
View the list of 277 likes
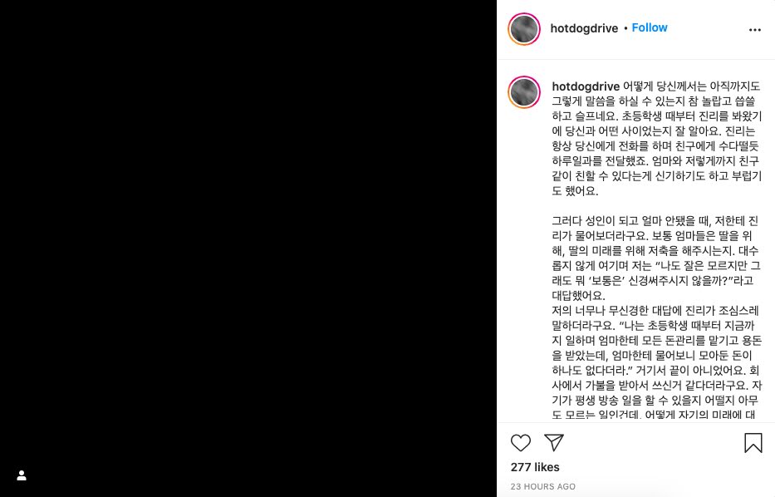(535, 467)
